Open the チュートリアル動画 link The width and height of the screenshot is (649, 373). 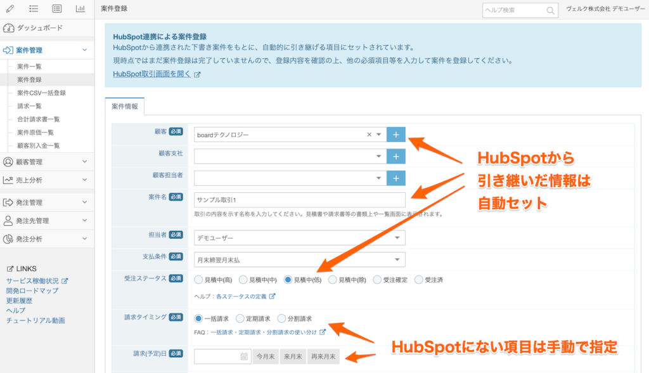(35, 320)
